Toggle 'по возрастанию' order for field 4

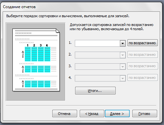point(142,78)
